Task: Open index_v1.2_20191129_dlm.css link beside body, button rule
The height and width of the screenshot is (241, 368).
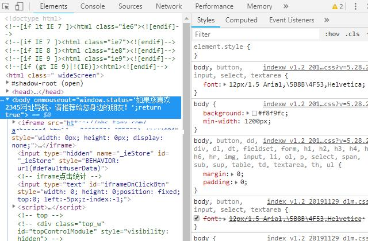Action: coord(317,201)
